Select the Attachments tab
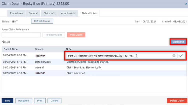This screenshot has height=105, width=188. (x=68, y=13)
